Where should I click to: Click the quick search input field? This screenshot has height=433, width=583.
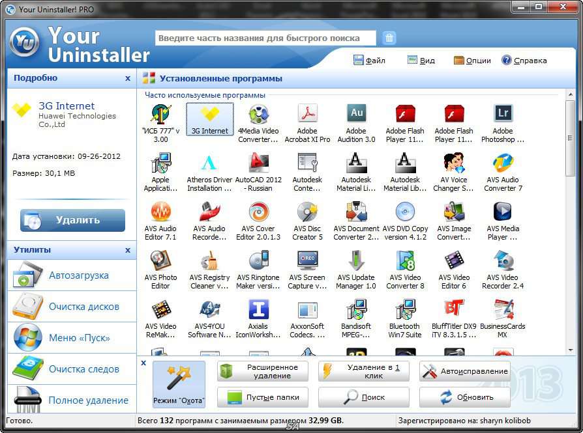[x=265, y=38]
